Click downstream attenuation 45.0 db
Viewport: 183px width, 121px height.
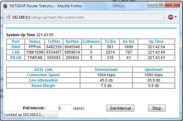[106, 80]
